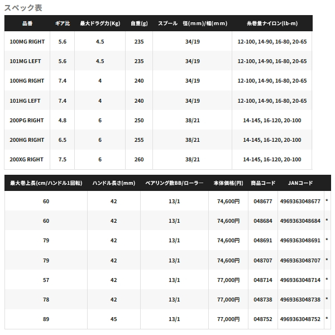335x335 pixels.
Task: Click the 200HG RIGHT row label
Action: (27, 140)
